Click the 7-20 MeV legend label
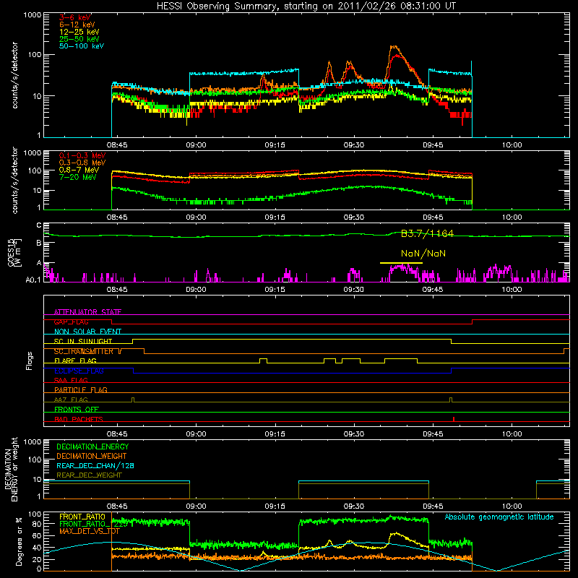This screenshot has width=578, height=578. [77, 177]
